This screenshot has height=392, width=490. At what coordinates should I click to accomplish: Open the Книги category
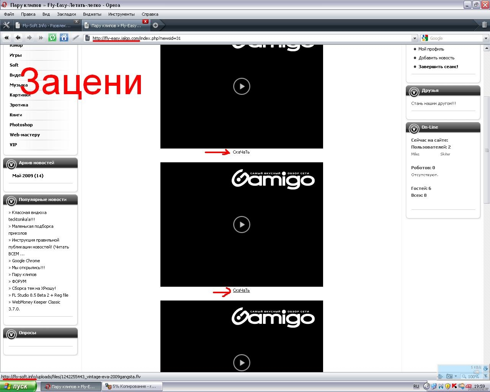(16, 115)
